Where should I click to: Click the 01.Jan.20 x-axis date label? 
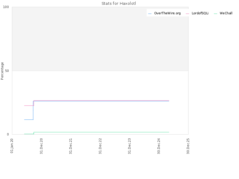coord(12,146)
